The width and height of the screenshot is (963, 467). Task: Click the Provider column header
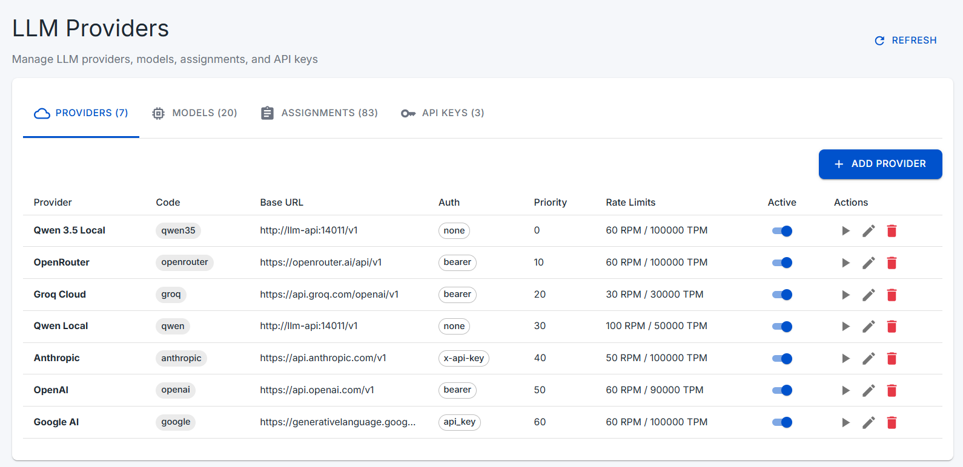click(53, 203)
